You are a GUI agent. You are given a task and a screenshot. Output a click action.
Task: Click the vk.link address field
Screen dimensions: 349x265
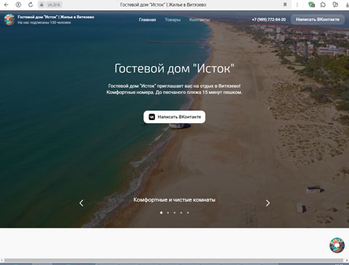tap(54, 4)
